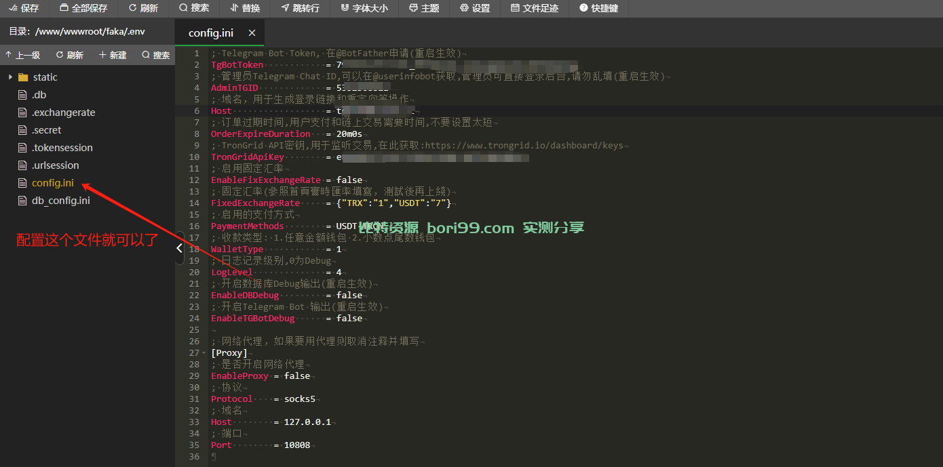Click line number 1 in the gutter
The height and width of the screenshot is (467, 943).
[197, 54]
